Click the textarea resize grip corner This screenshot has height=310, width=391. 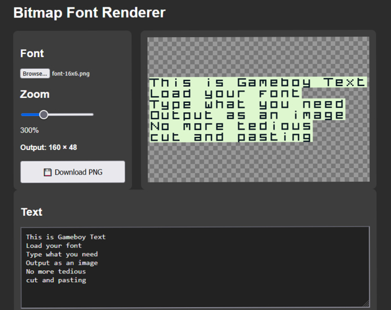tap(366, 304)
